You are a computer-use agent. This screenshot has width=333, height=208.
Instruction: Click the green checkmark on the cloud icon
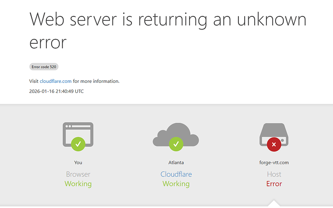pos(176,143)
